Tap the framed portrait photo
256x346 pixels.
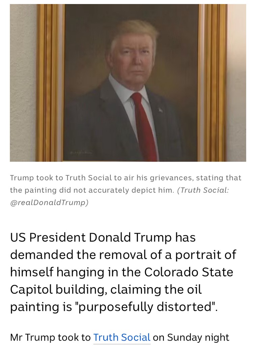tap(128, 83)
